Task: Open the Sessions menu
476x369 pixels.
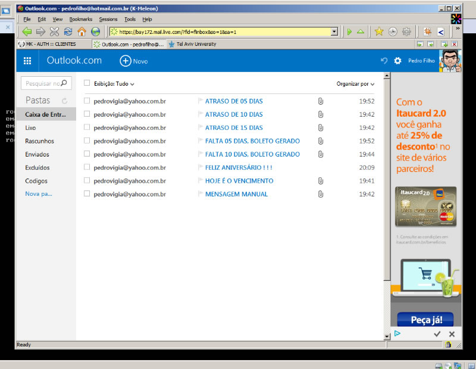Action: pyautogui.click(x=108, y=19)
